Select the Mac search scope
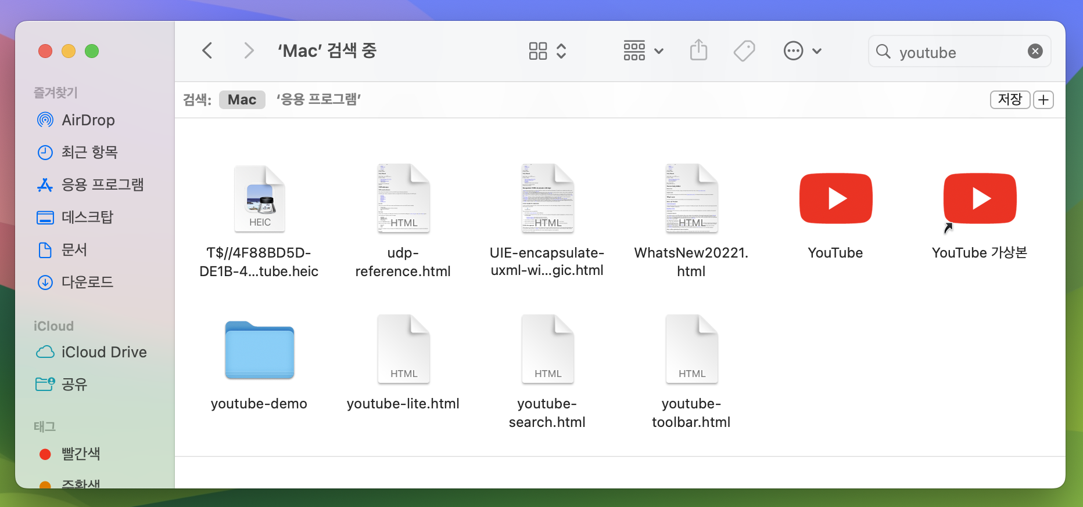 tap(242, 100)
